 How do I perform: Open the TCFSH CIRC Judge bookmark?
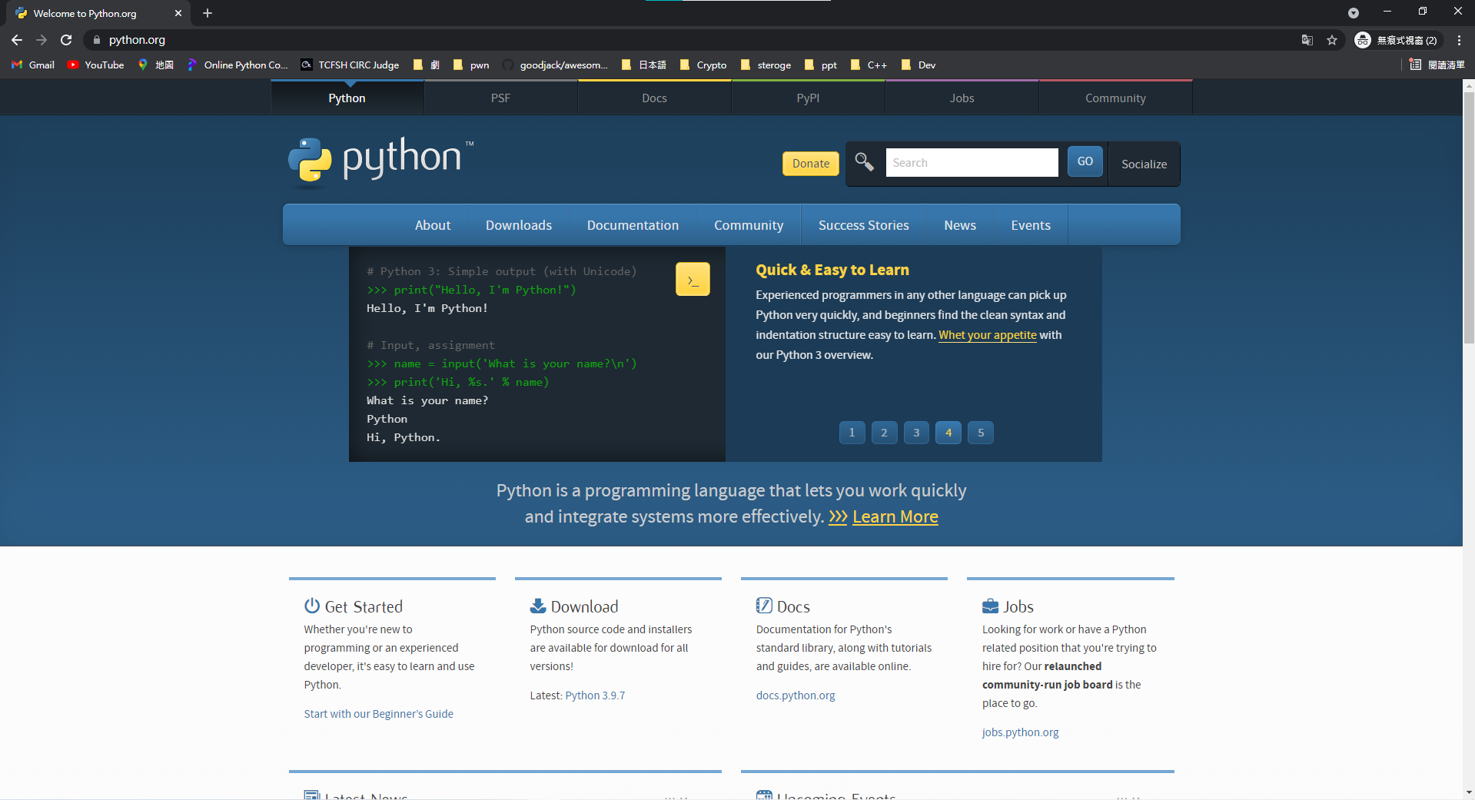[350, 65]
